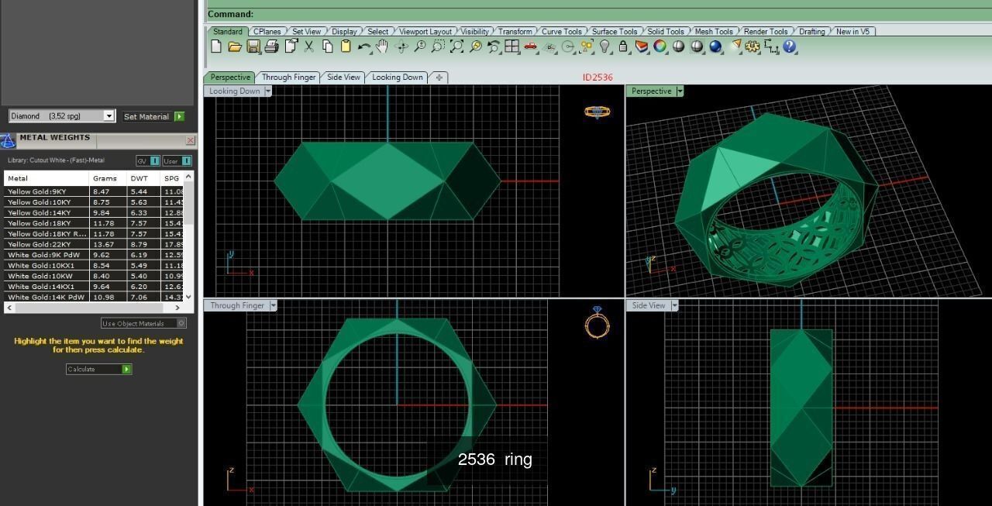Click the Metal Weights panel logo icon
The height and width of the screenshot is (506, 992).
[x=8, y=140]
